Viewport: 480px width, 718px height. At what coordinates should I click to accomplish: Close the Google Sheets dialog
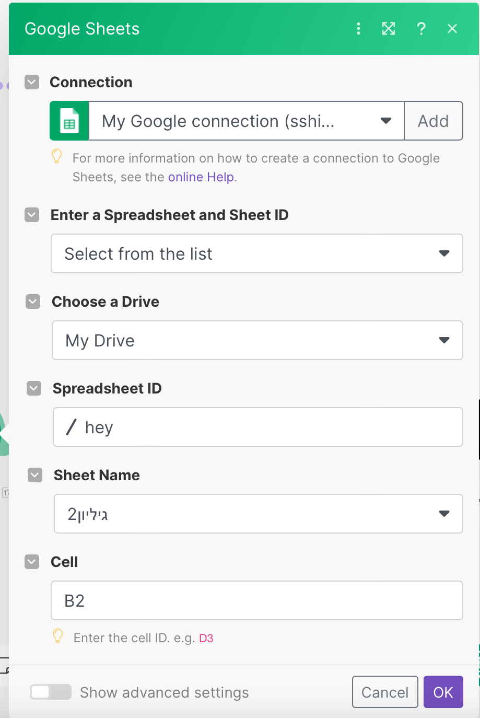pyautogui.click(x=452, y=29)
